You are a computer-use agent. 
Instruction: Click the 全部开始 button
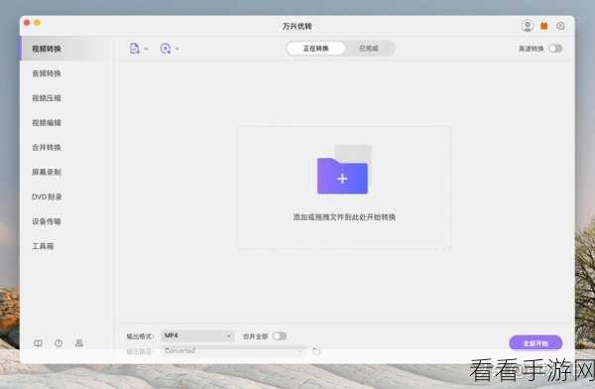click(535, 343)
